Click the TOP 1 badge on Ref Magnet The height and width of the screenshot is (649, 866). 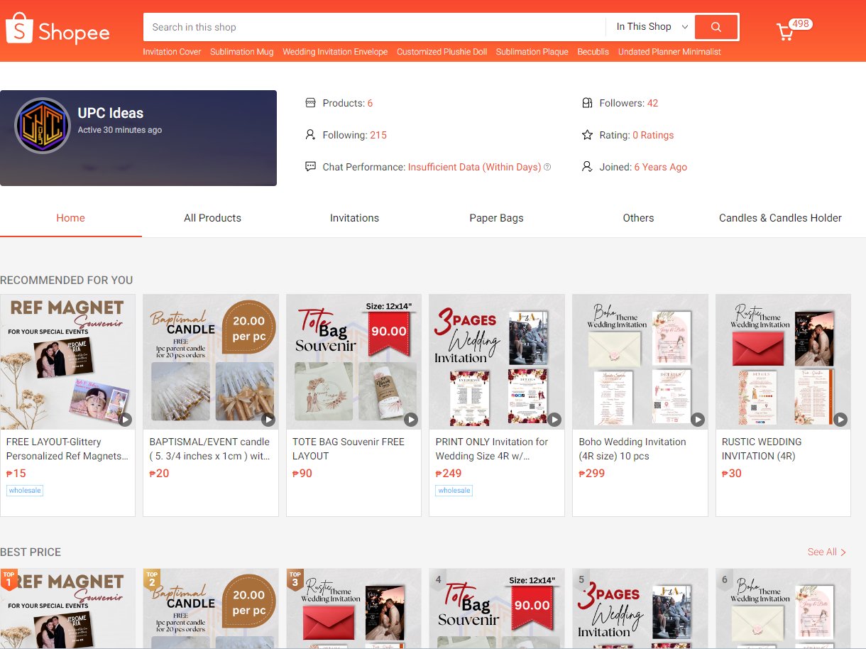tap(9, 579)
